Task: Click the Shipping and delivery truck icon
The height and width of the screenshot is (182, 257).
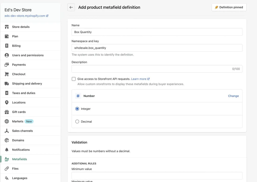Action: [7, 84]
